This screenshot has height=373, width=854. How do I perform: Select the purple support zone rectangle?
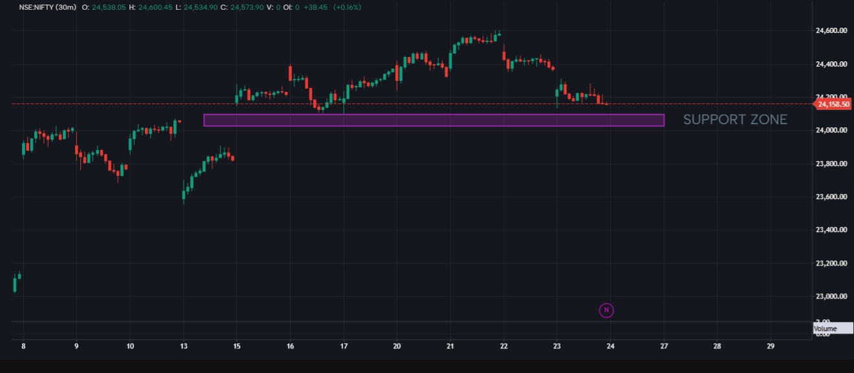click(433, 120)
